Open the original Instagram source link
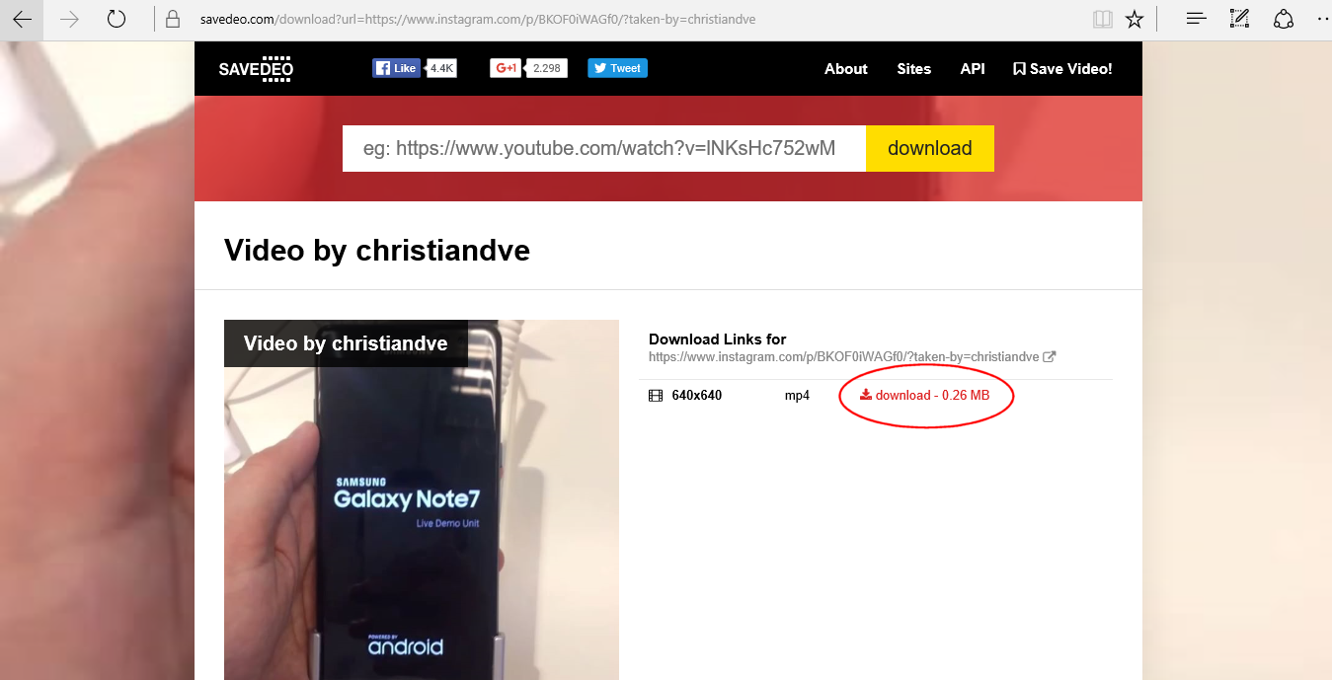 852,356
